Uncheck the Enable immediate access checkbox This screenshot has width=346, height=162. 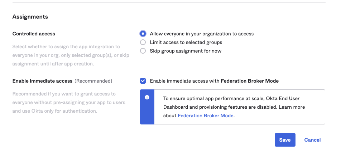[143, 81]
